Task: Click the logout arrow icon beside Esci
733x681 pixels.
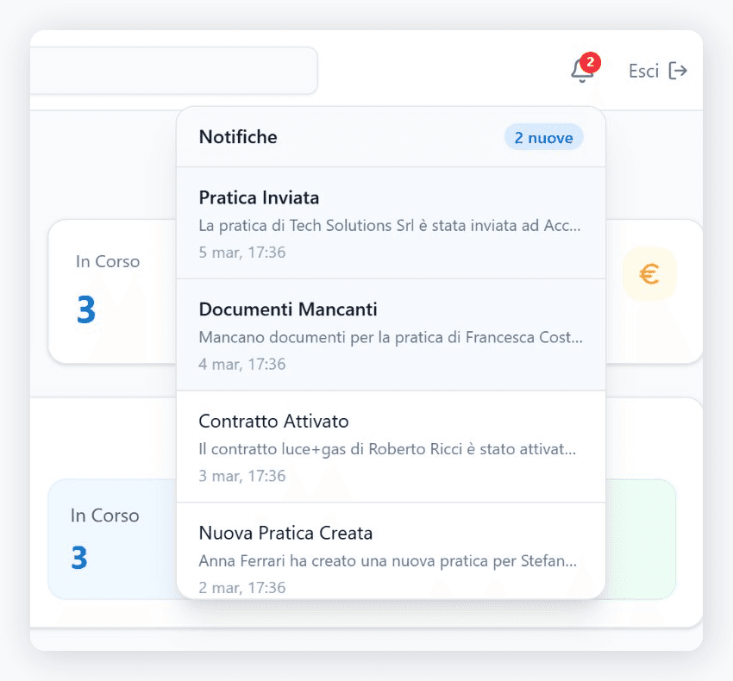Action: [x=678, y=71]
